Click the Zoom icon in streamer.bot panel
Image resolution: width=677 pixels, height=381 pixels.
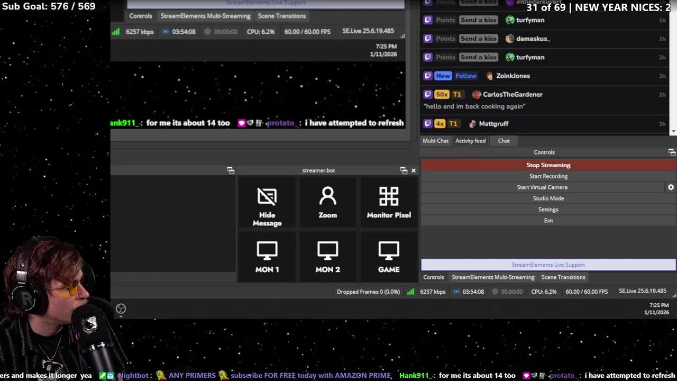click(327, 203)
